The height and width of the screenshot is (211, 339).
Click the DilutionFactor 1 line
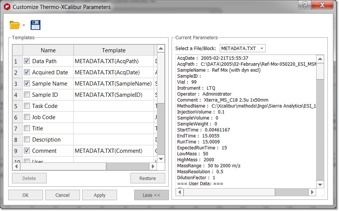(196, 177)
